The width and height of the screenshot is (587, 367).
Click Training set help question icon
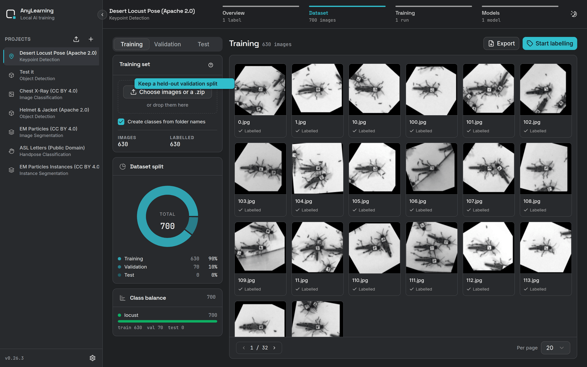click(x=211, y=65)
